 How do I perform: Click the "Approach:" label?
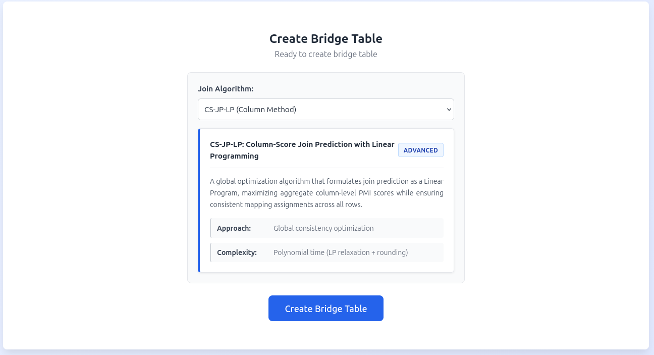tap(234, 228)
